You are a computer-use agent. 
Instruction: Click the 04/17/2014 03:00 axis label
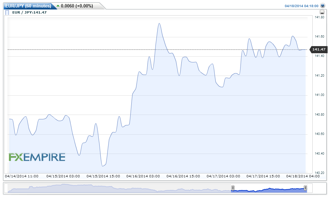coord(223,176)
